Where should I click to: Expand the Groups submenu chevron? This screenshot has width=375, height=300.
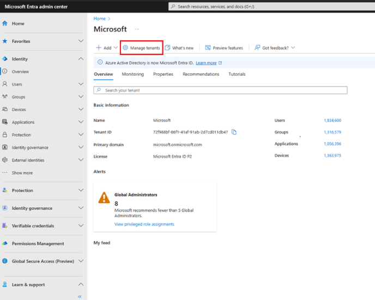[81, 97]
